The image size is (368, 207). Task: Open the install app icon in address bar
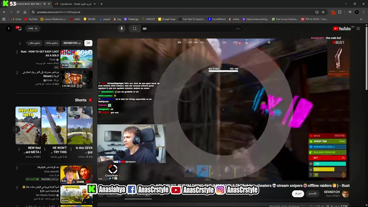point(317,12)
